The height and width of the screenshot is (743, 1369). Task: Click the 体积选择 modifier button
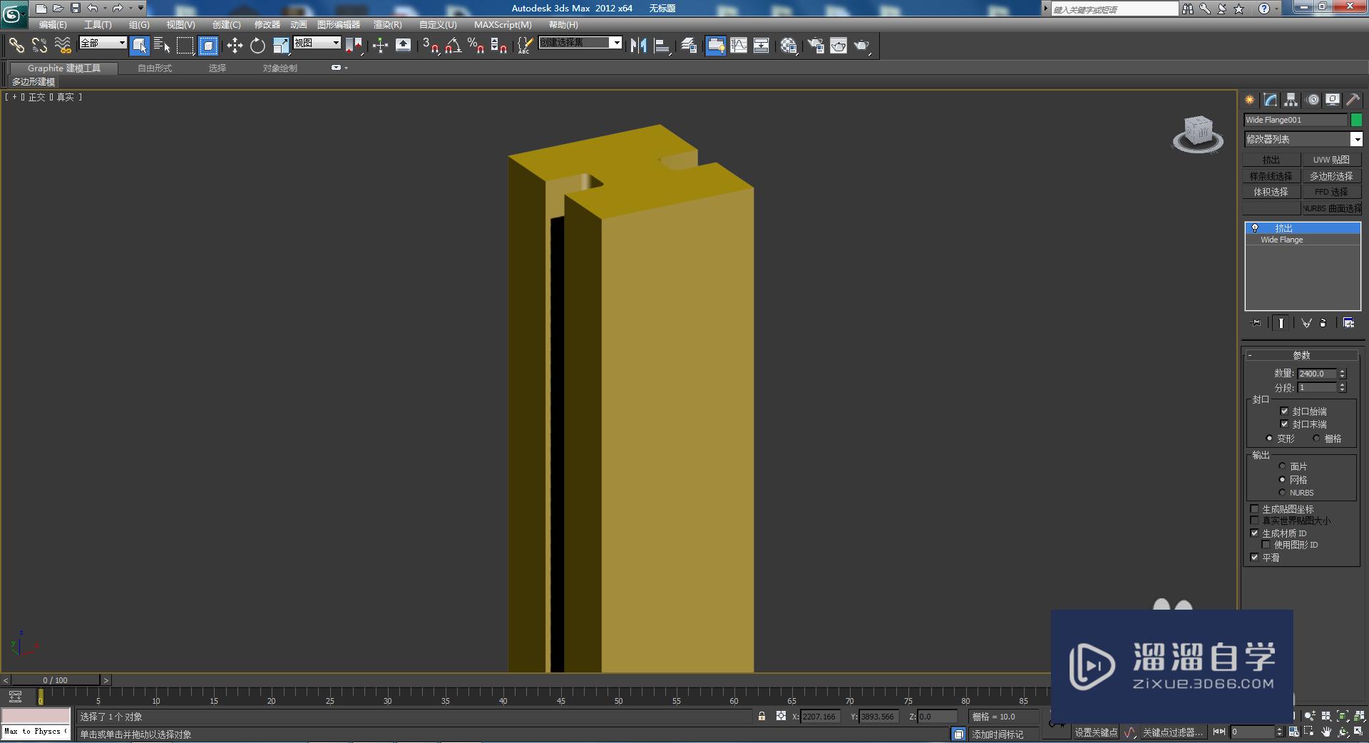(1271, 192)
